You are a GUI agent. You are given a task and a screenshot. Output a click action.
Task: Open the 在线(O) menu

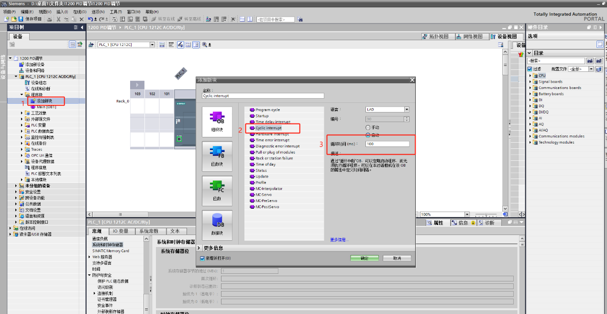79,11
